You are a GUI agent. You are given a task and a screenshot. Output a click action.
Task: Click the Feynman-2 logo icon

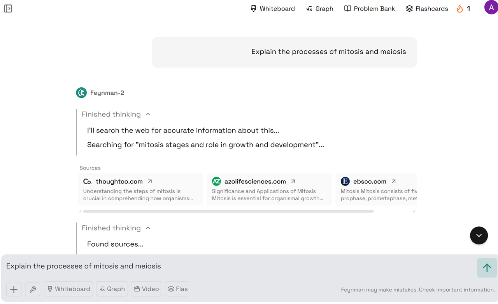pyautogui.click(x=81, y=93)
